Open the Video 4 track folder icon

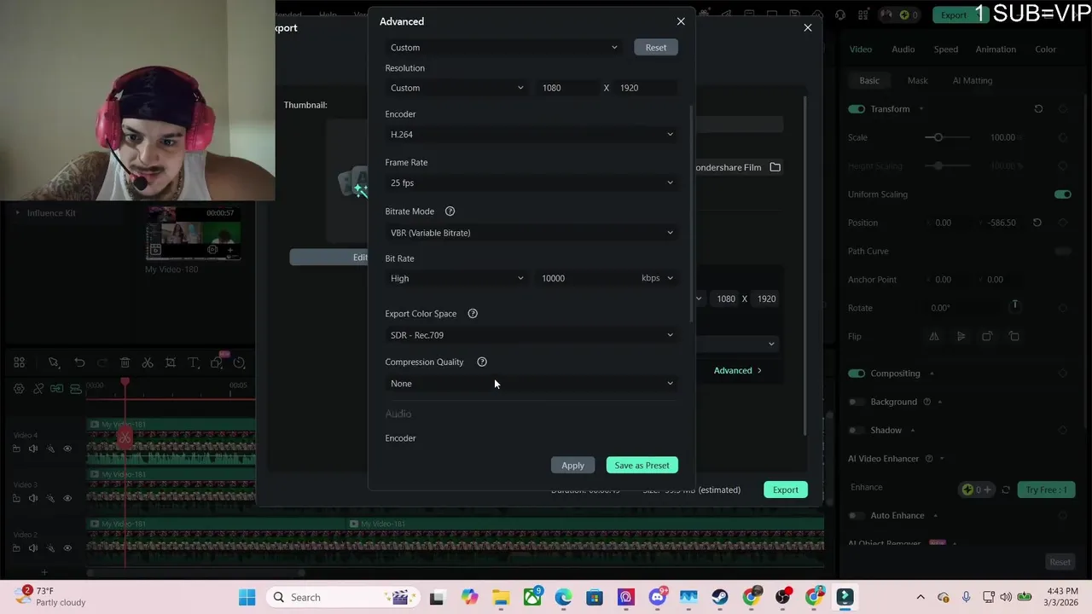coord(16,449)
